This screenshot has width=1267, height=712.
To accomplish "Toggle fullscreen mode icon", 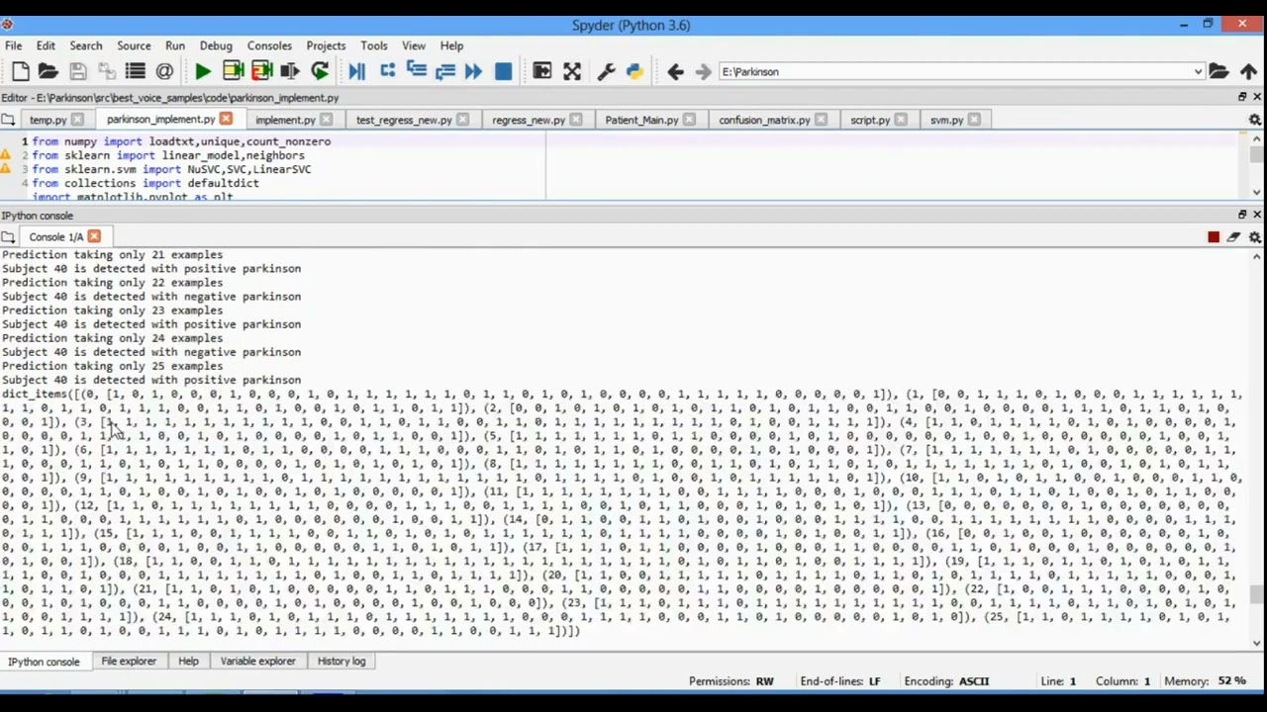I will [572, 71].
